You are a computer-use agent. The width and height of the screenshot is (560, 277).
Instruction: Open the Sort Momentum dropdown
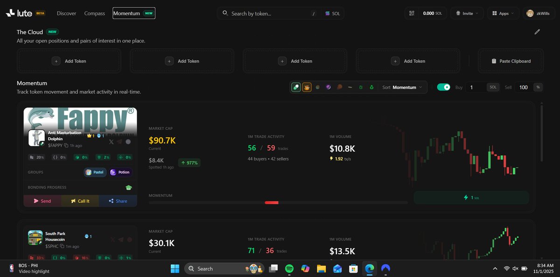pyautogui.click(x=402, y=87)
